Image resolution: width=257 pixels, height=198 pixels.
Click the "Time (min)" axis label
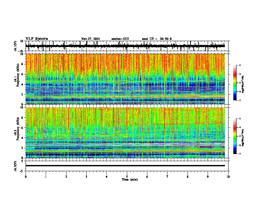coord(130,180)
